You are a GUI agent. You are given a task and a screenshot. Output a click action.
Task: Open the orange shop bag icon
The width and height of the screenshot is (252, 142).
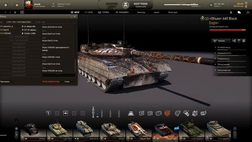click(17, 5)
